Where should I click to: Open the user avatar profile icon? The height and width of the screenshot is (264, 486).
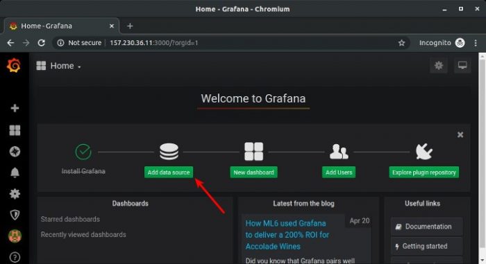[15, 236]
